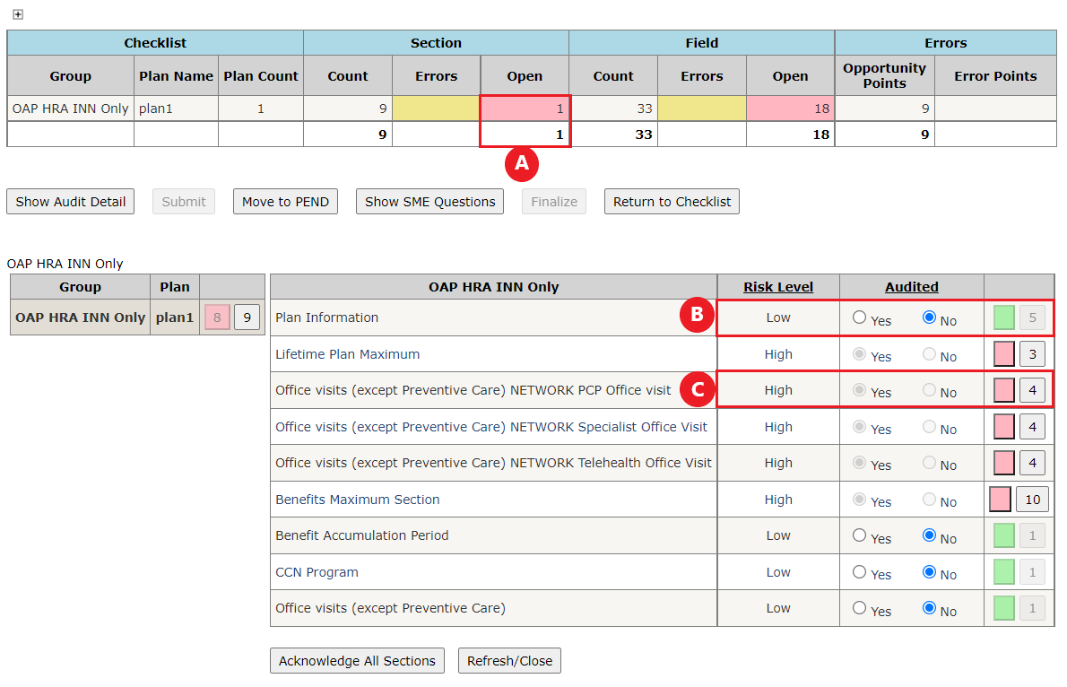
Task: Open the NETWORK PCP Office visit section link
Action: pyautogui.click(x=473, y=390)
